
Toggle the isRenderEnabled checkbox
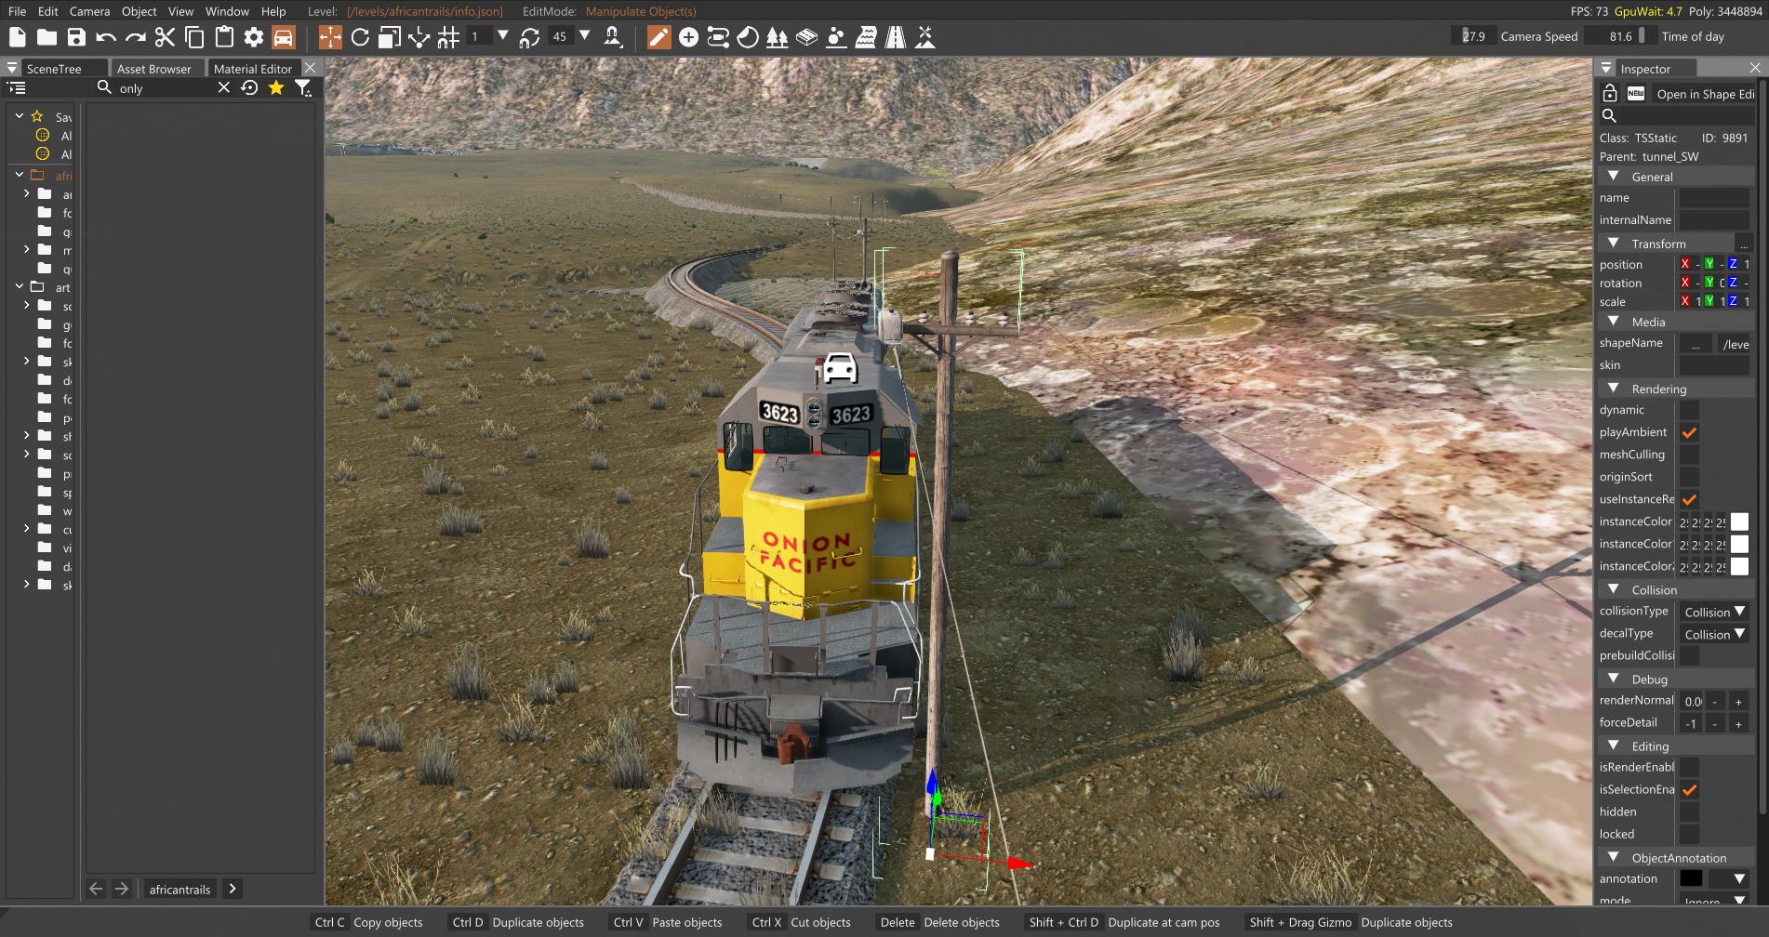tap(1689, 767)
